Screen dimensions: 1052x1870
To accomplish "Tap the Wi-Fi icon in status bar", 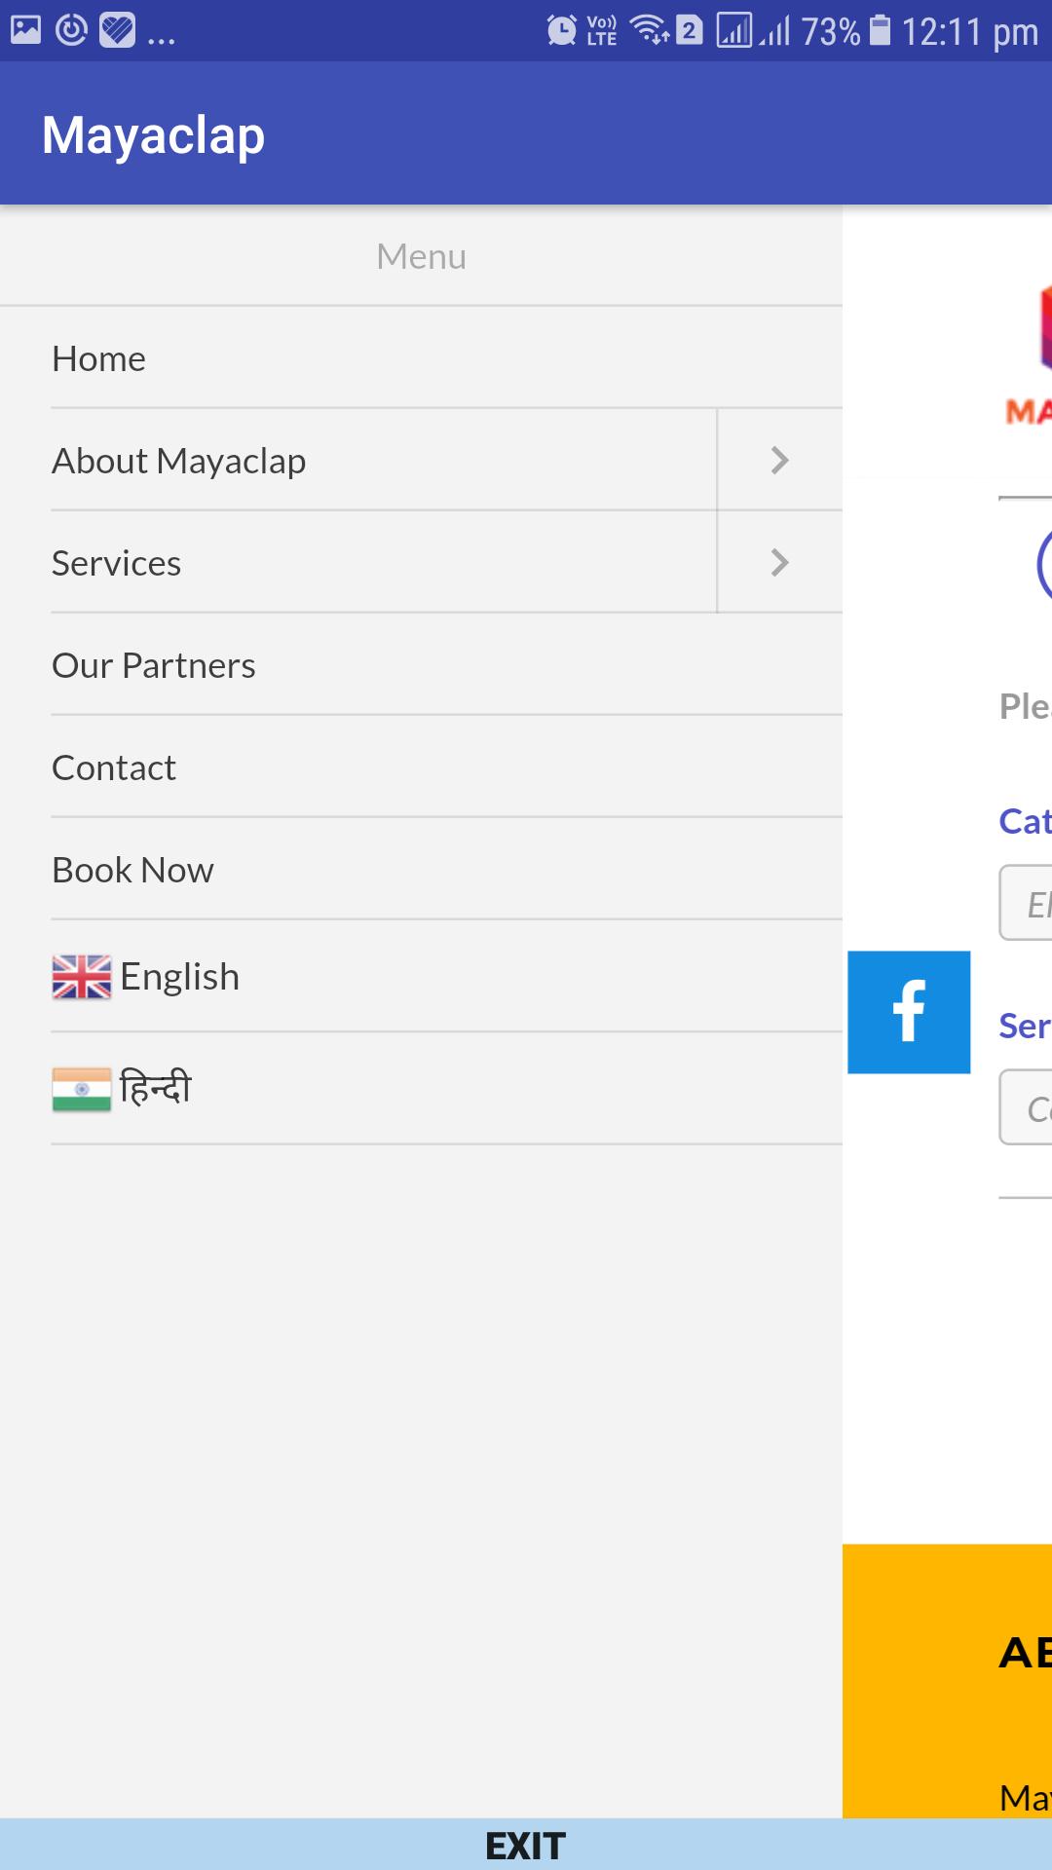I will 650,30.
